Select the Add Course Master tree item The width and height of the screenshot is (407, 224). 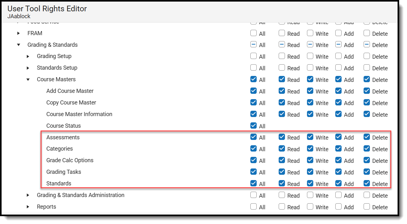coord(70,91)
